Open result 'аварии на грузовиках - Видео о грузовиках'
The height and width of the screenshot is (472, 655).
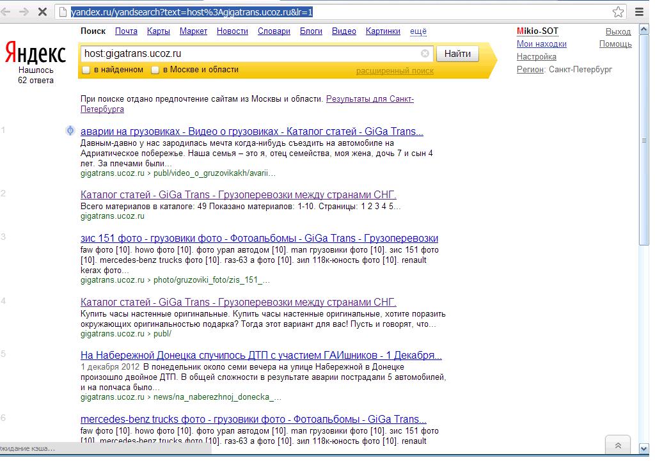click(252, 131)
